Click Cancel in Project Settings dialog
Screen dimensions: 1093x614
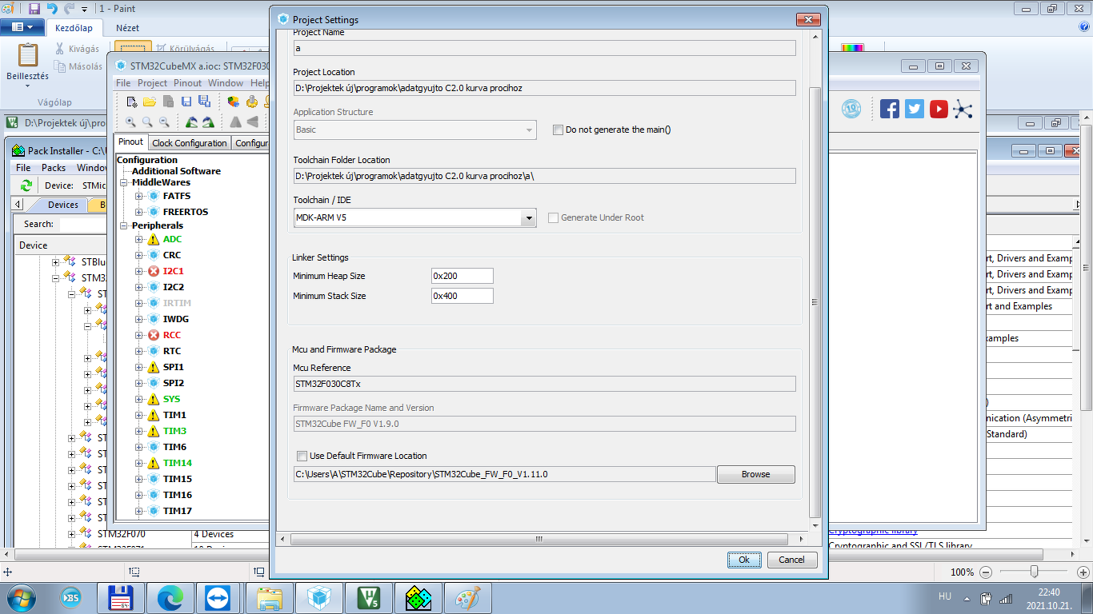792,560
